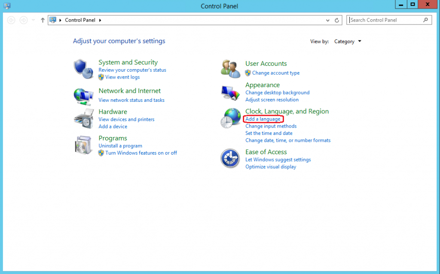
Task: Open Review your computer's status
Action: [132, 70]
